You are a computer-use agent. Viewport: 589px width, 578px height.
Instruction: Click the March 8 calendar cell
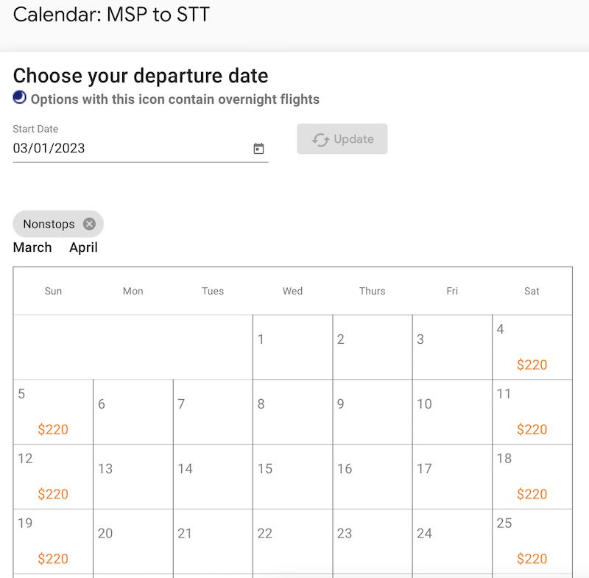pos(292,412)
